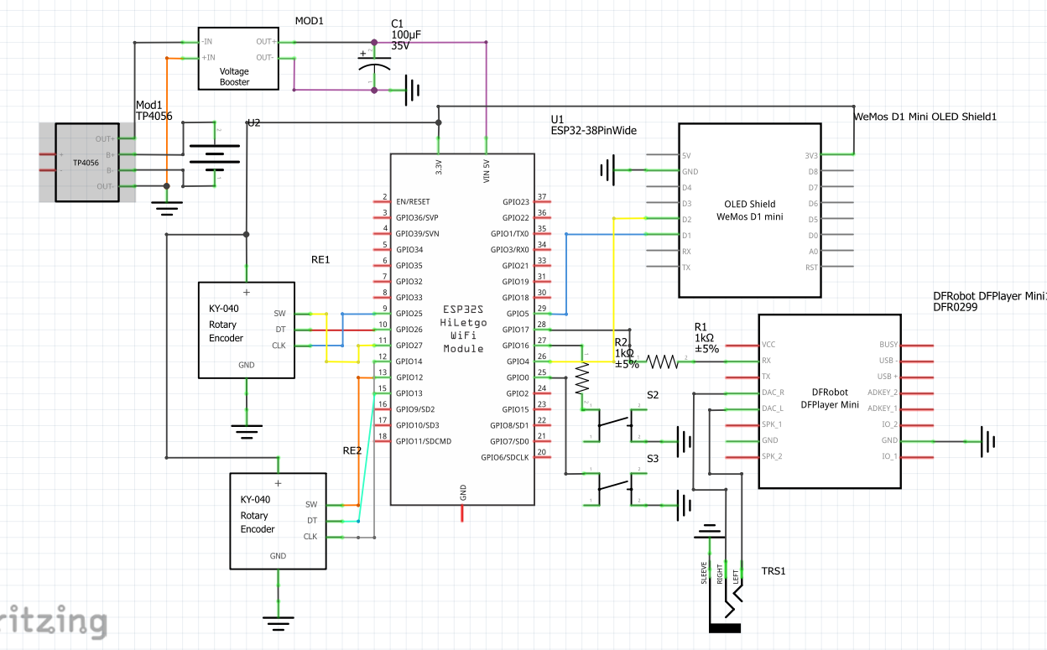Click the ground symbol beside capacitor C1
Image resolution: width=1047 pixels, height=650 pixels.
412,90
